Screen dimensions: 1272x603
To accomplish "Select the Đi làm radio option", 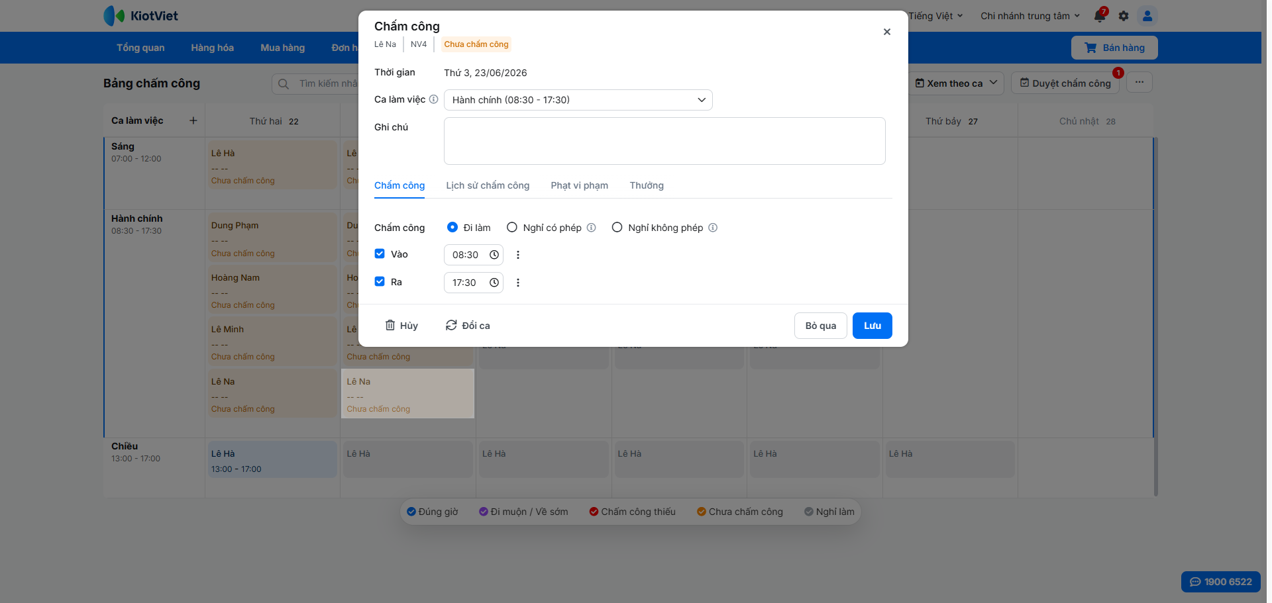I will click(x=452, y=227).
